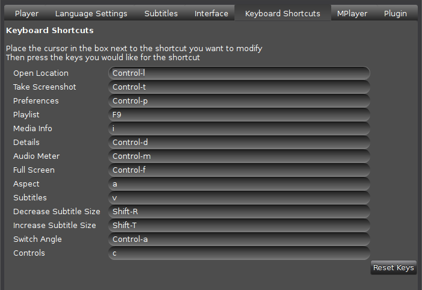The height and width of the screenshot is (290, 422).
Task: Go to the Interface tab
Action: point(211,13)
